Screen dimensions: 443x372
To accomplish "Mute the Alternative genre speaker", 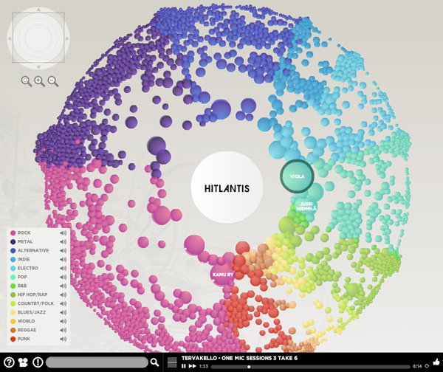I will pos(63,250).
